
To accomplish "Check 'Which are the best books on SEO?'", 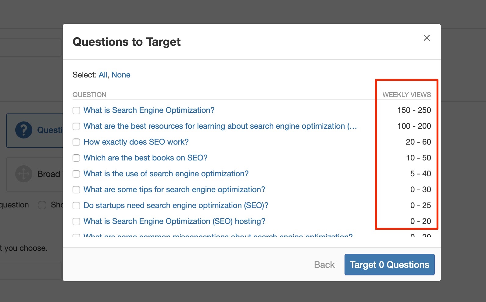I will click(x=76, y=158).
